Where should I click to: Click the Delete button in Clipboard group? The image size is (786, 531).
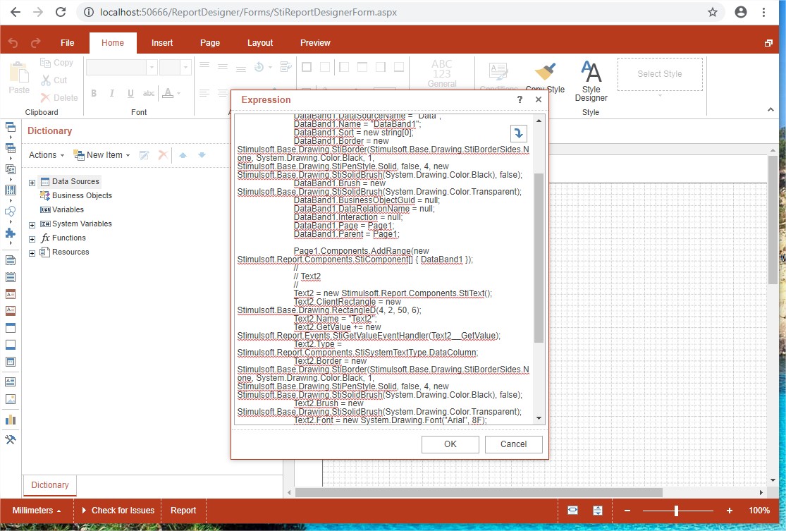[x=59, y=98]
